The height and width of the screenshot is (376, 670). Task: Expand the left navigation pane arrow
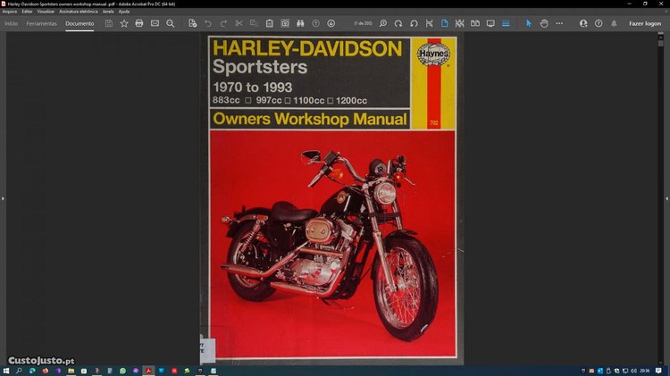[x=3, y=198]
